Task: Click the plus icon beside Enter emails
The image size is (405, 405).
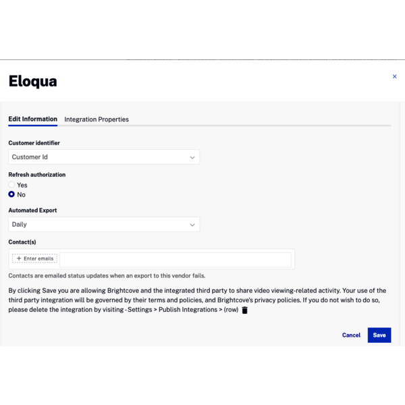Action: tap(19, 259)
